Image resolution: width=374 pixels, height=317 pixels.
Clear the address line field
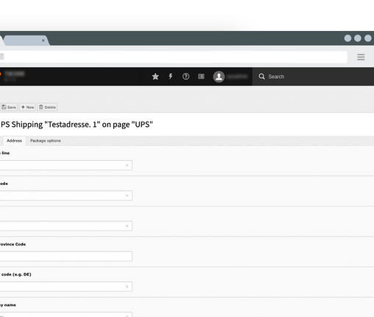[x=127, y=165]
